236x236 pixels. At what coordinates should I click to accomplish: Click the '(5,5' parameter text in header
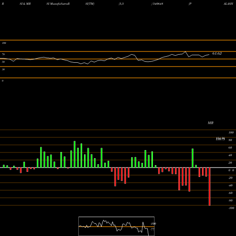point(121,4)
